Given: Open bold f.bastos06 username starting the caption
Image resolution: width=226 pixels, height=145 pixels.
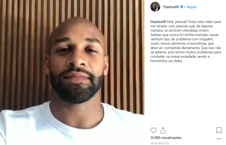Looking at the screenshot, I should click(x=158, y=22).
